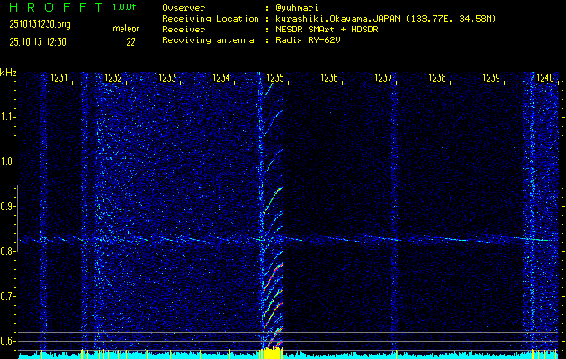
Task: Click the 1240 time marker
Action: (545, 79)
